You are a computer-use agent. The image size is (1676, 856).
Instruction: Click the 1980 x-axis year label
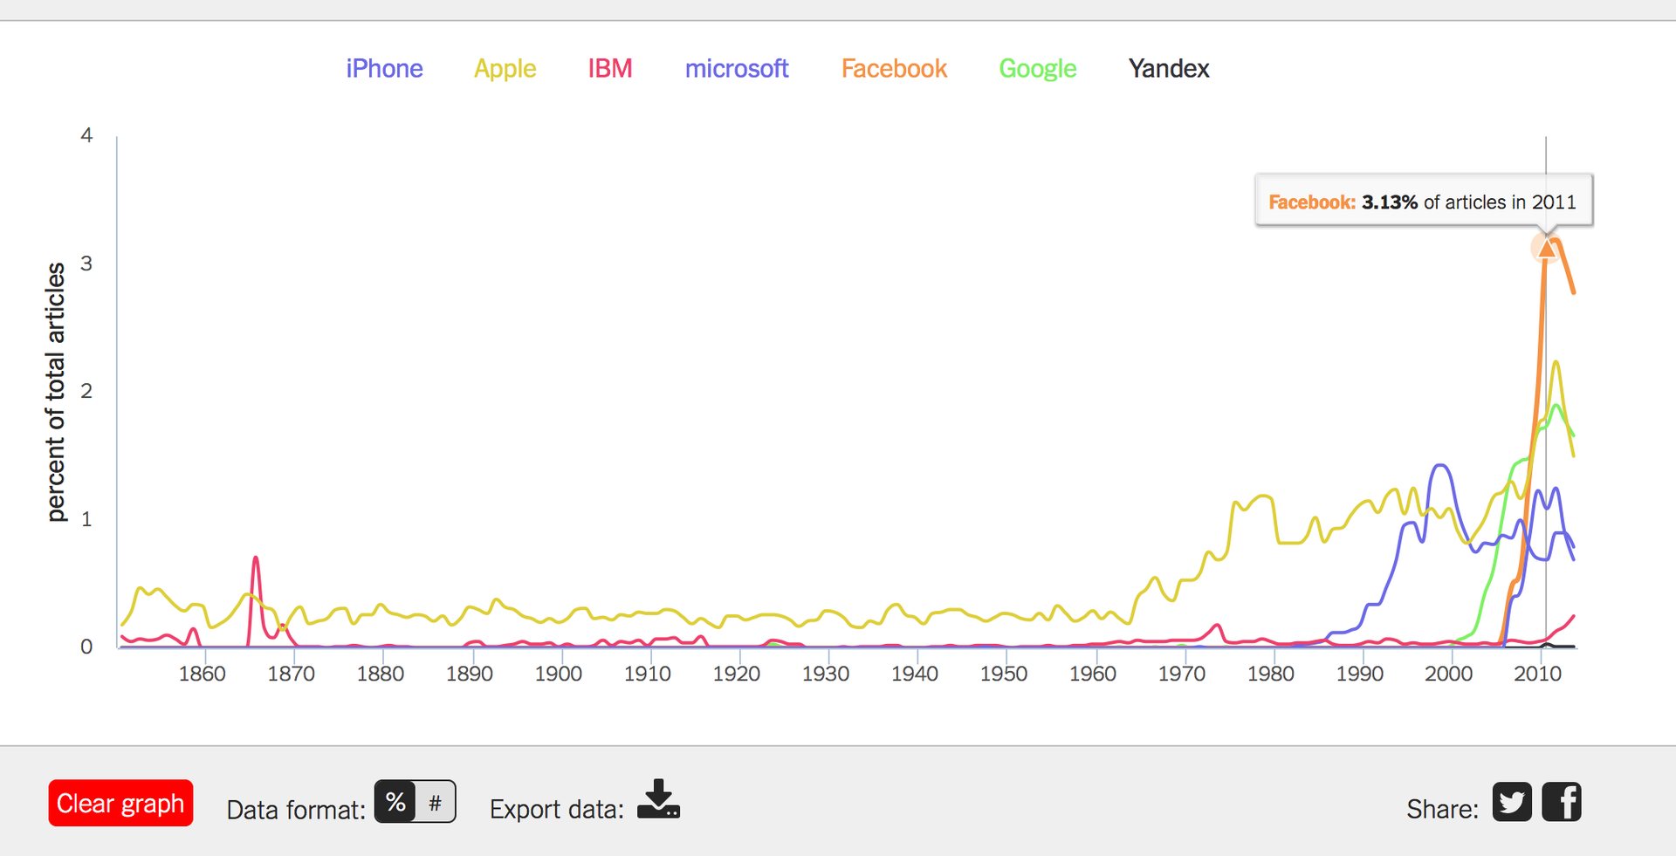coord(1270,674)
